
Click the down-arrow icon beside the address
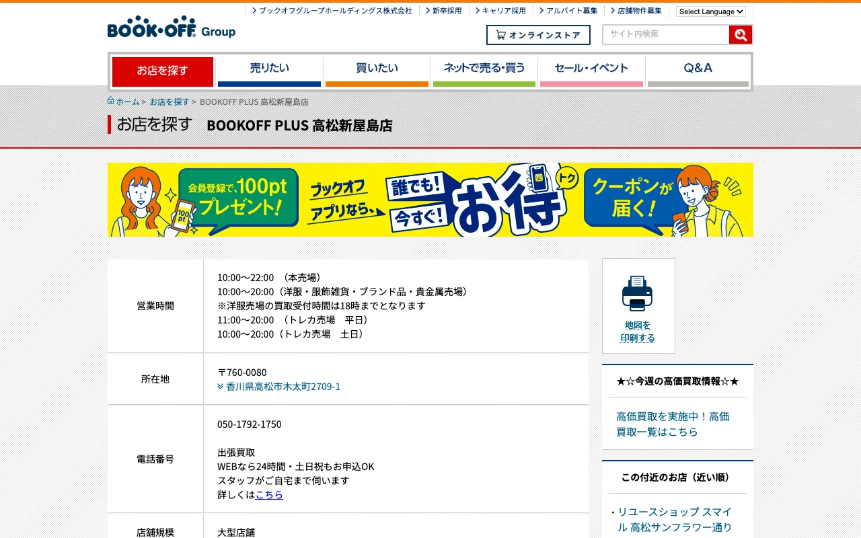click(x=221, y=387)
